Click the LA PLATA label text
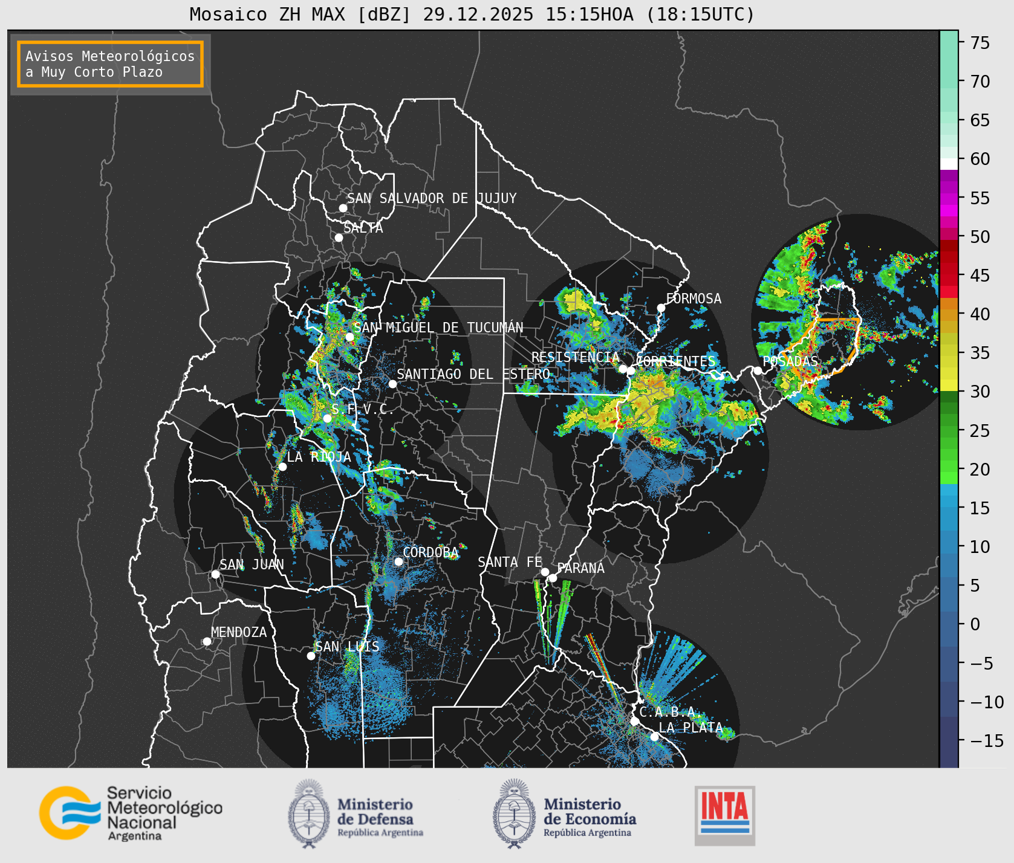This screenshot has width=1014, height=863. pos(691,728)
